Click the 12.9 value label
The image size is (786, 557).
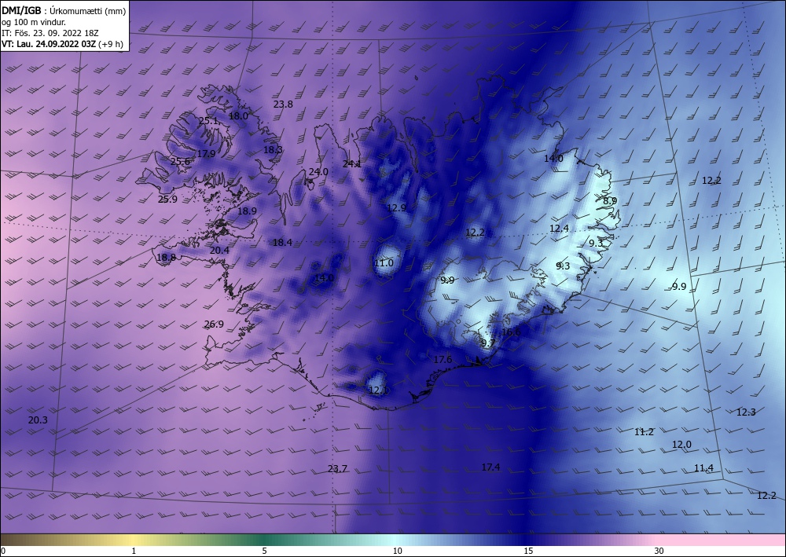[396, 207]
